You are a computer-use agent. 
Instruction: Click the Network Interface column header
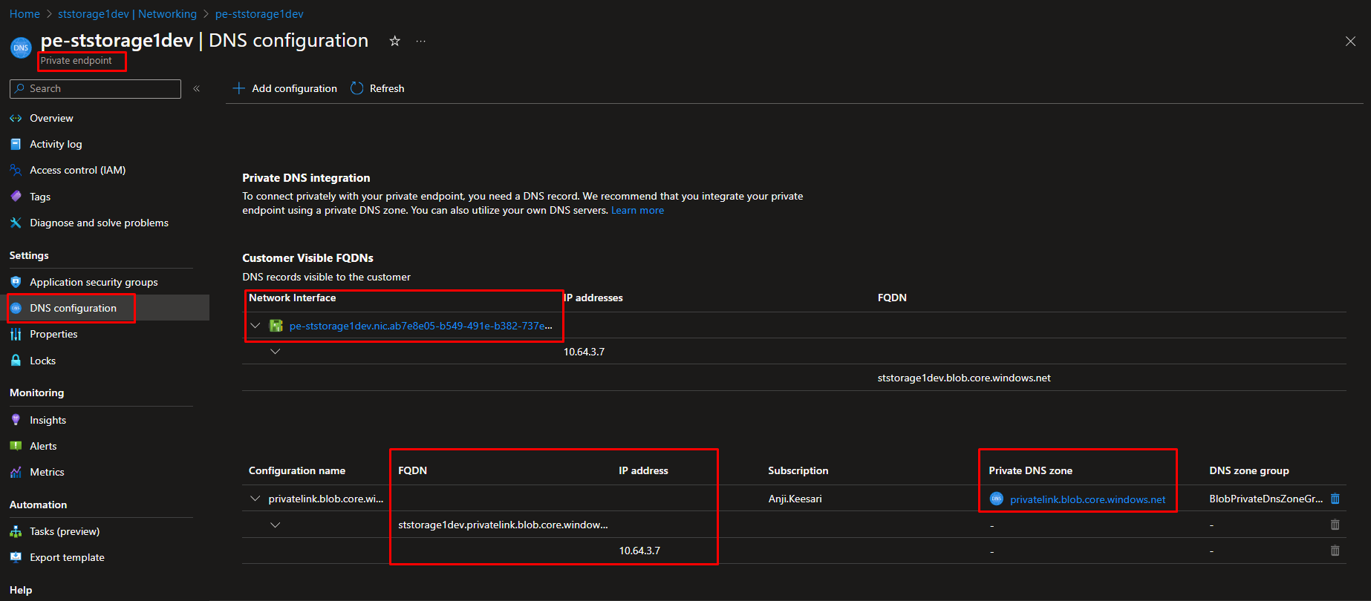click(x=292, y=298)
